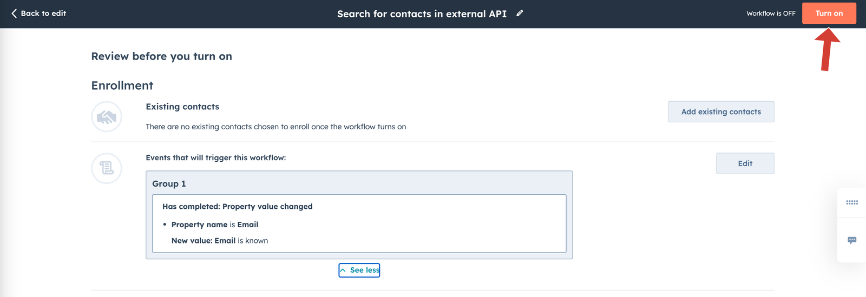Click the caret beside See less
This screenshot has width=866, height=297.
point(343,270)
